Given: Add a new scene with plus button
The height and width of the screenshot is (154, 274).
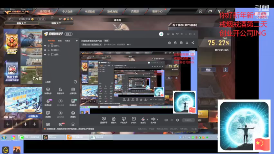Looking at the screenshot, I should (x=76, y=41).
